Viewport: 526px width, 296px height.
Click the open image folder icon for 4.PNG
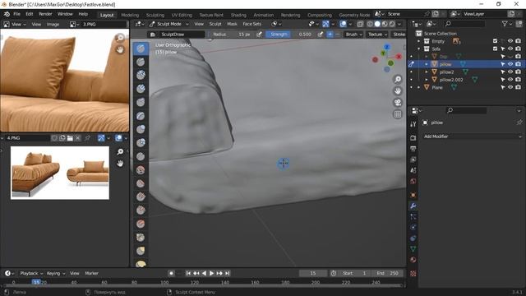point(70,138)
